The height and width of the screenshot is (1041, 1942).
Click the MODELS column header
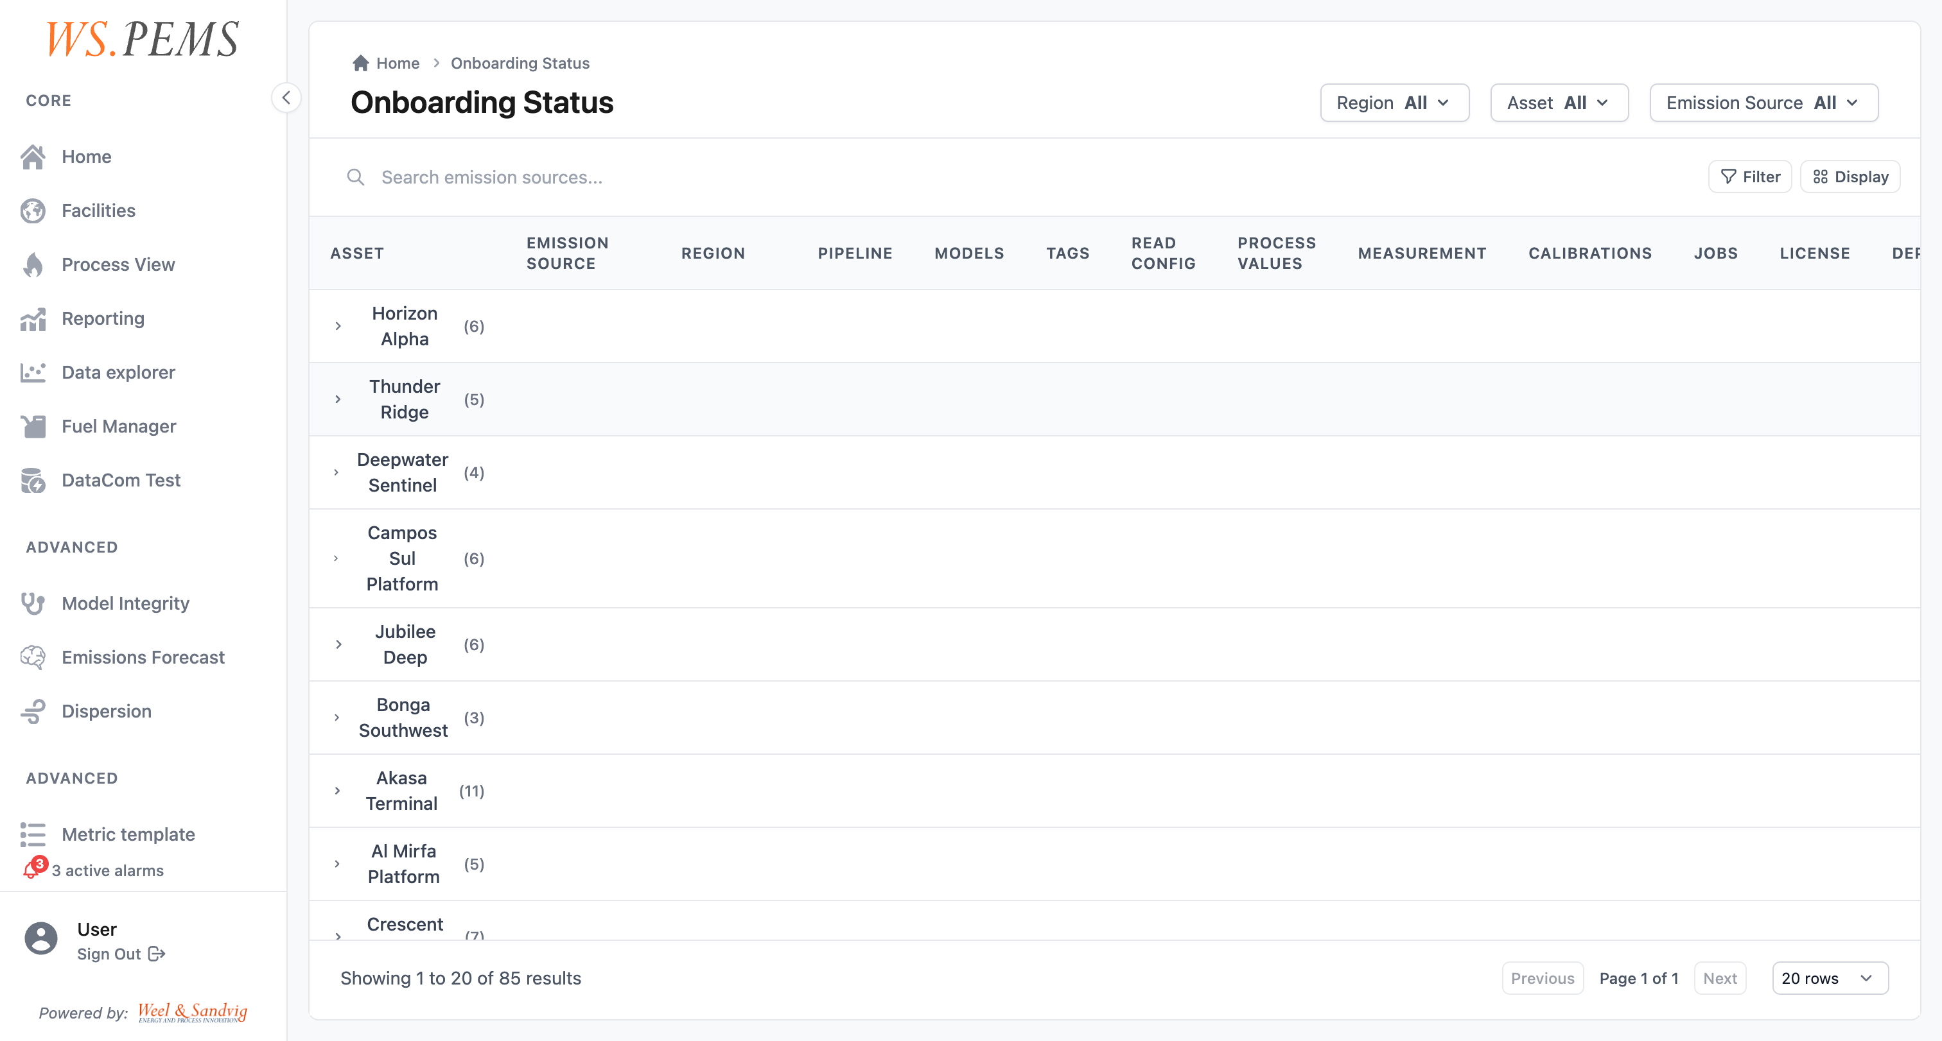pos(970,253)
